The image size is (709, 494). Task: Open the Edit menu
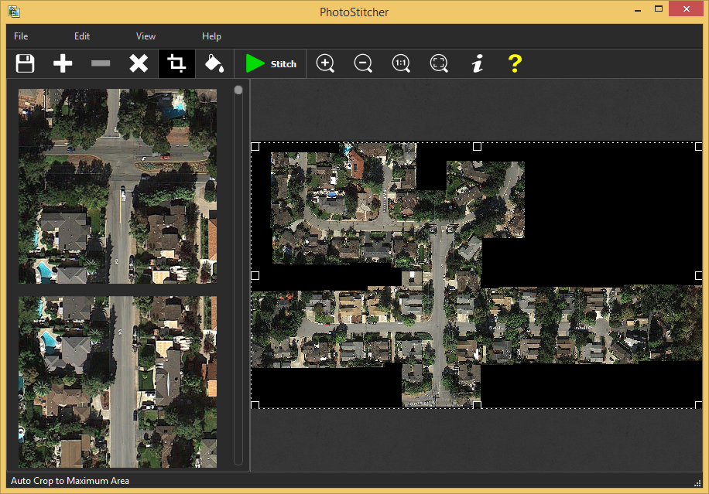pos(82,36)
